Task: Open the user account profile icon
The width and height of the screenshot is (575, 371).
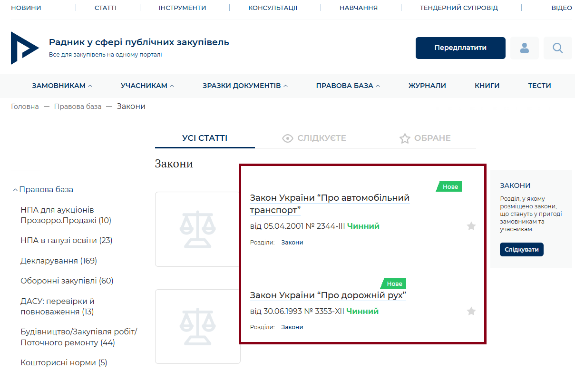Action: 524,48
